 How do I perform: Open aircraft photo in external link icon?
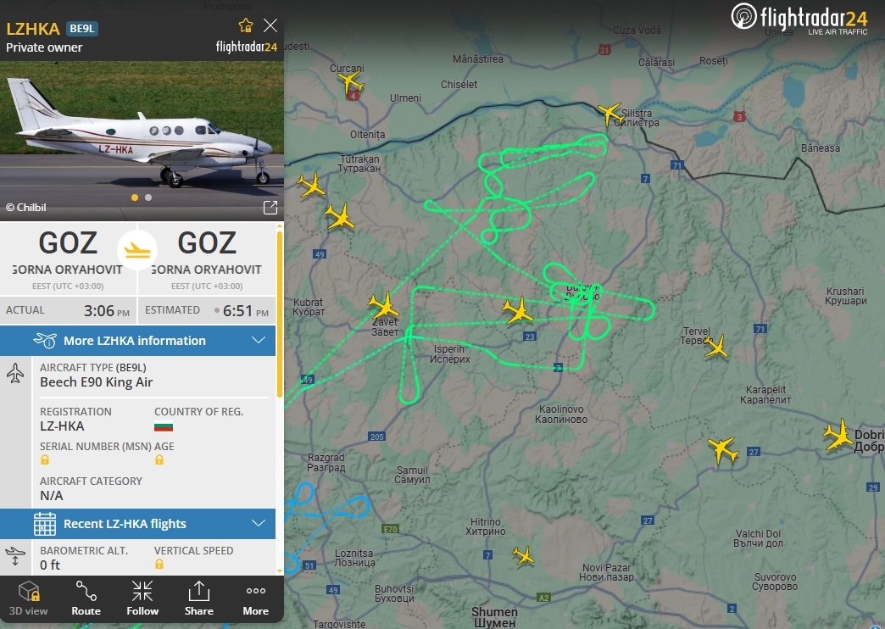270,207
